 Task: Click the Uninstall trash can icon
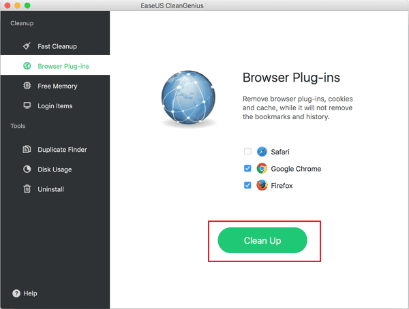27,189
